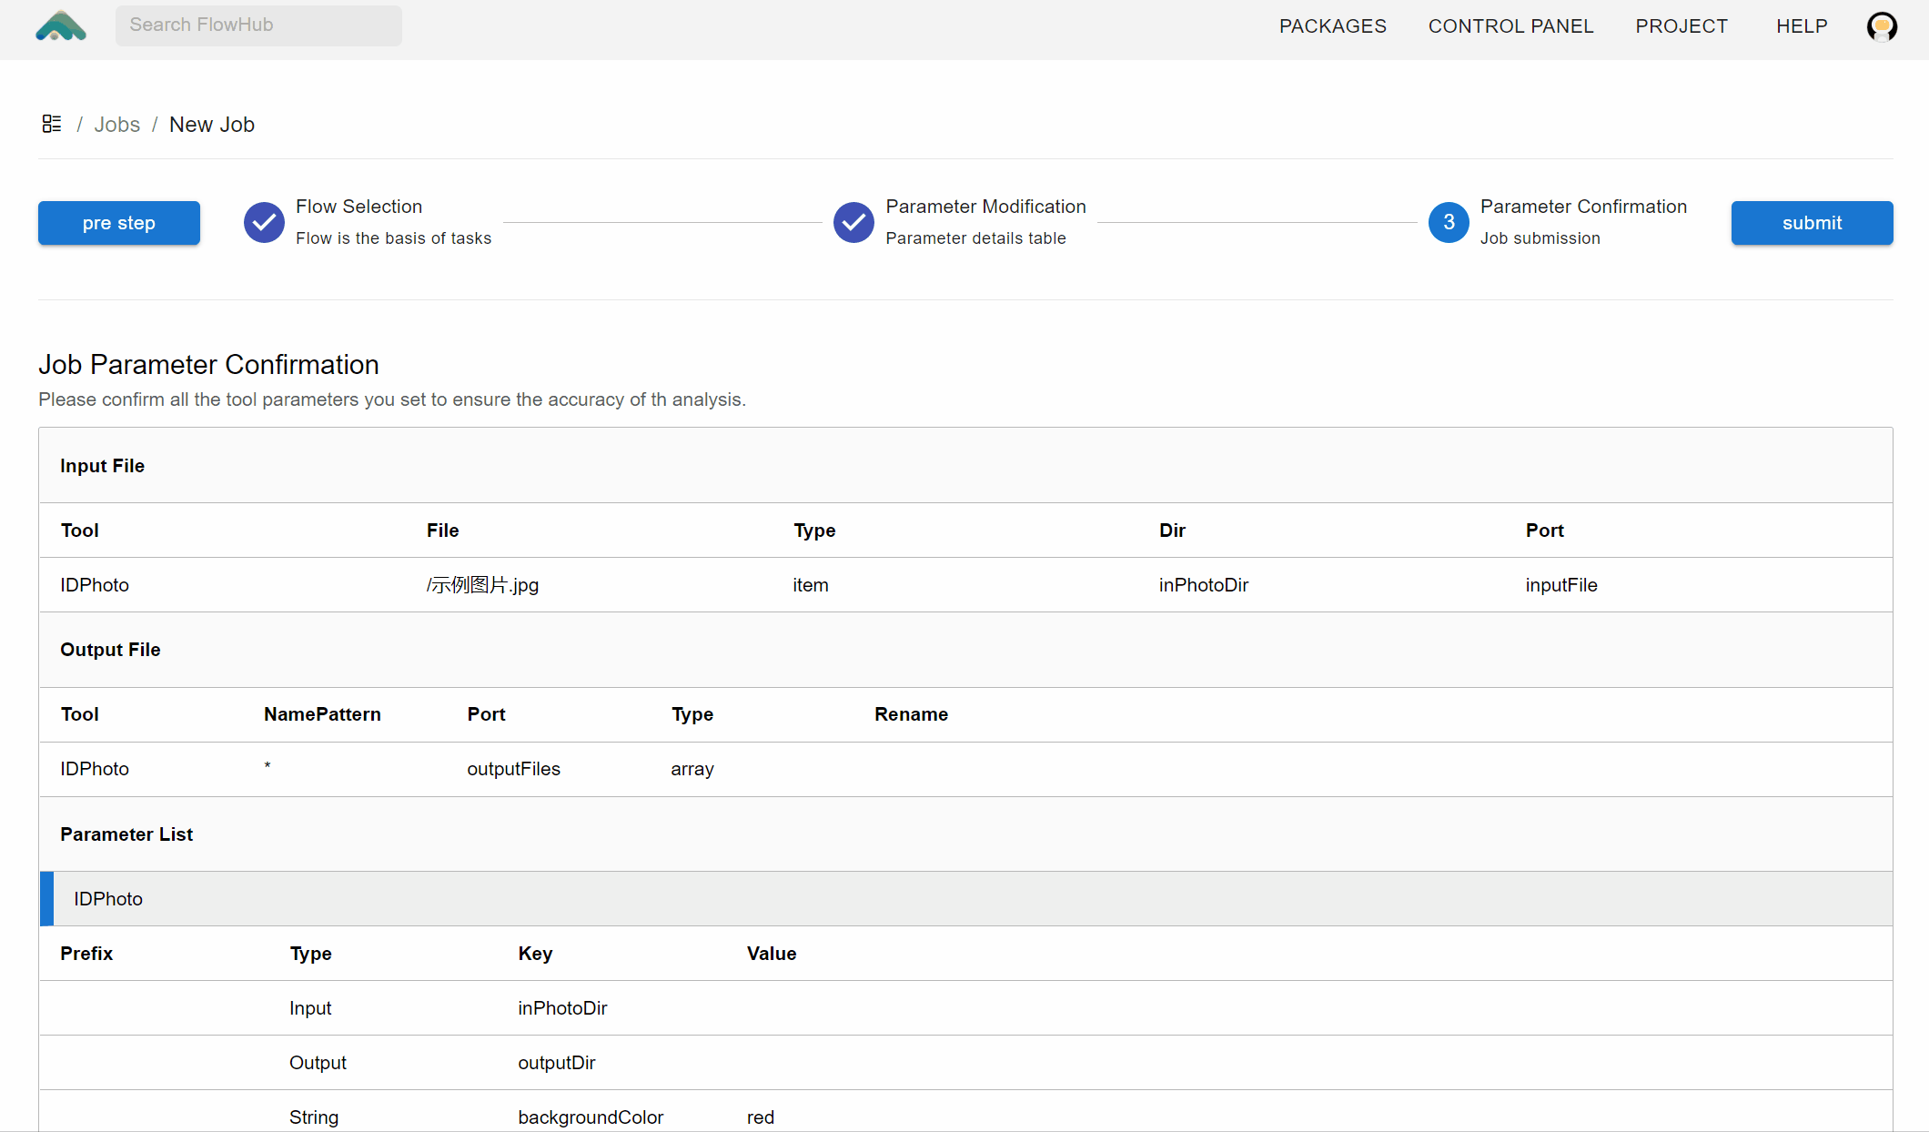Submit the job
Image resolution: width=1929 pixels, height=1132 pixels.
click(x=1812, y=223)
